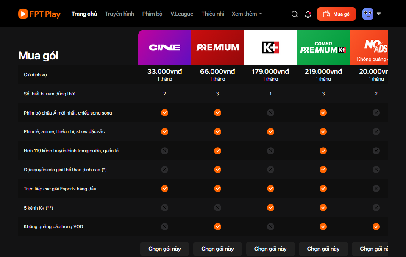Choose the 66.000vnđ package button
Image resolution: width=406 pixels, height=257 pixels.
coord(217,249)
